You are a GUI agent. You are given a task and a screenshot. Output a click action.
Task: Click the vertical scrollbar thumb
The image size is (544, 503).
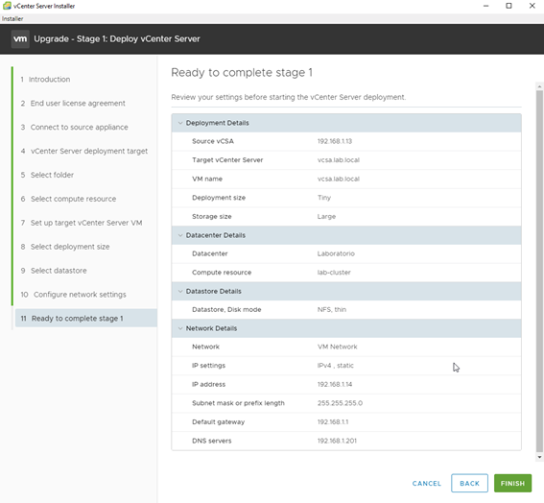tap(539, 271)
